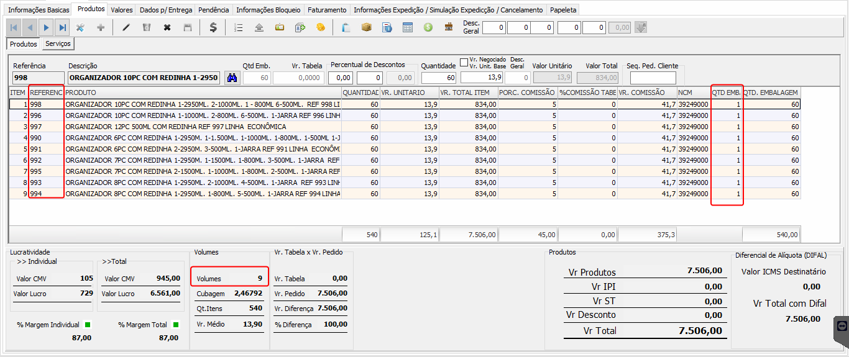Click the VR. TOTAL ITEM column header
Screen dimensions: 849x357
click(x=467, y=93)
